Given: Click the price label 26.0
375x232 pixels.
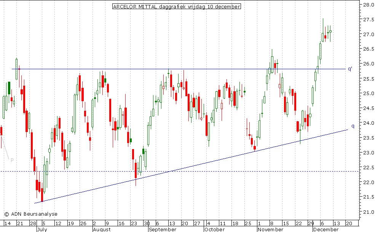Looking at the screenshot, I should (x=369, y=64).
